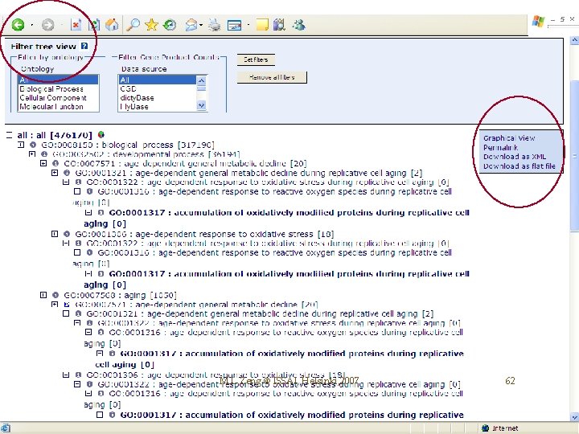Click the pie chart icon beside all : all
The height and width of the screenshot is (434, 579).
(101, 135)
